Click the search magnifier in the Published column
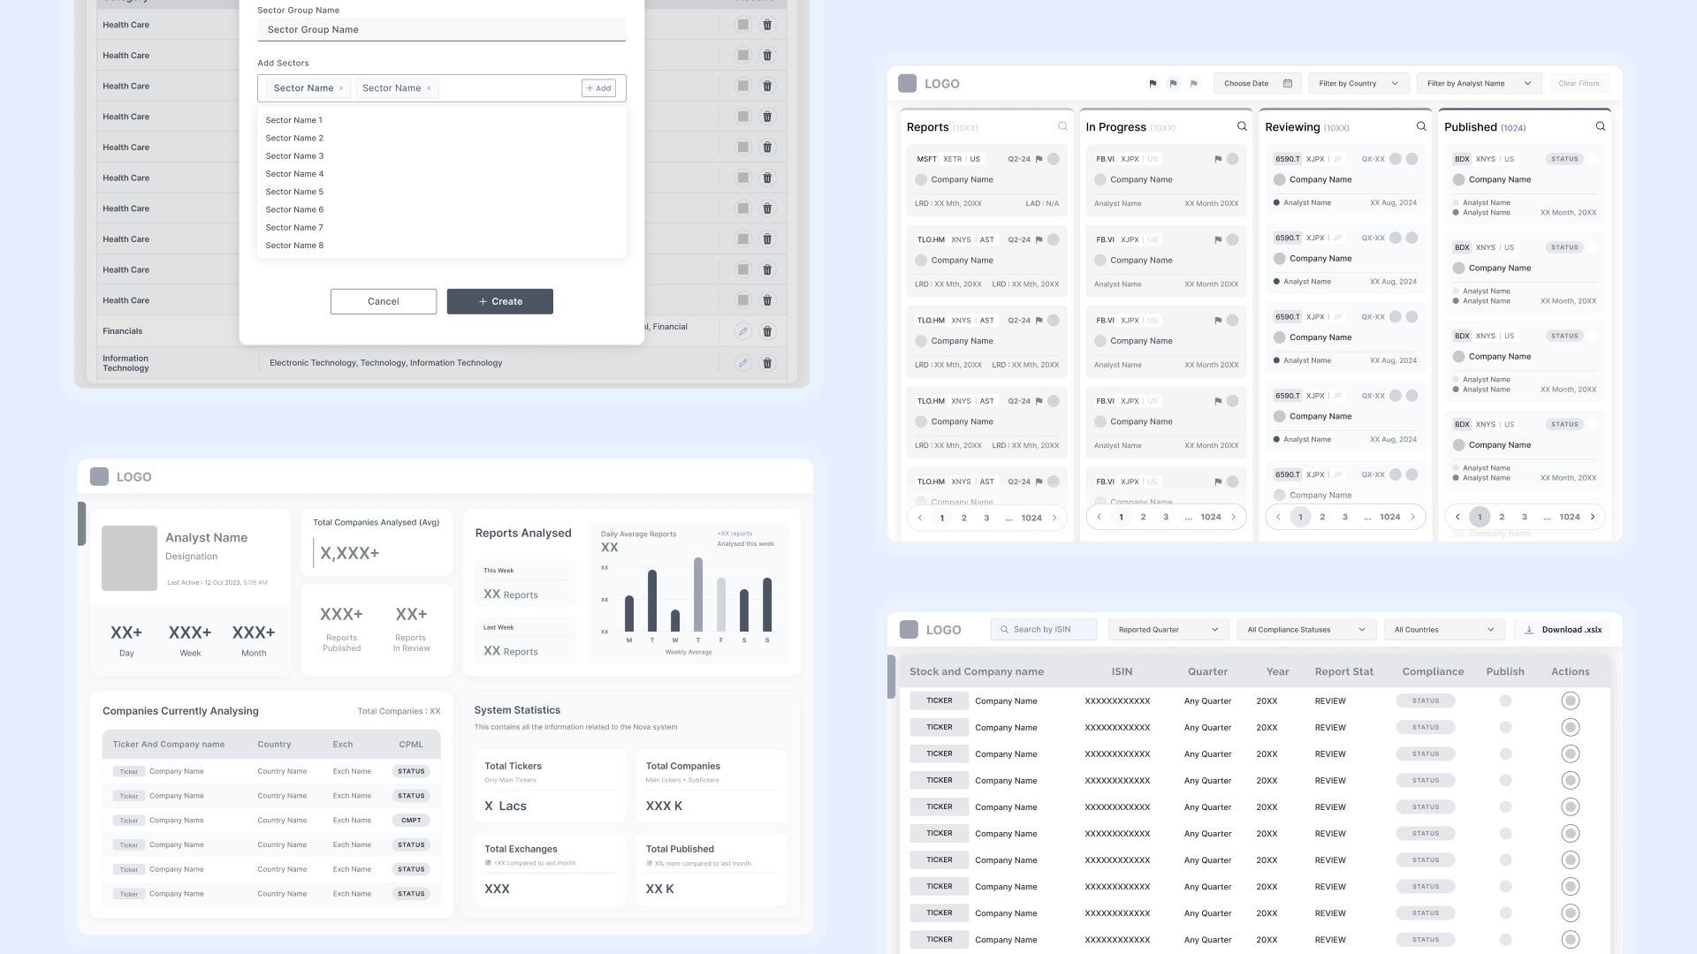This screenshot has width=1697, height=954. click(1600, 126)
